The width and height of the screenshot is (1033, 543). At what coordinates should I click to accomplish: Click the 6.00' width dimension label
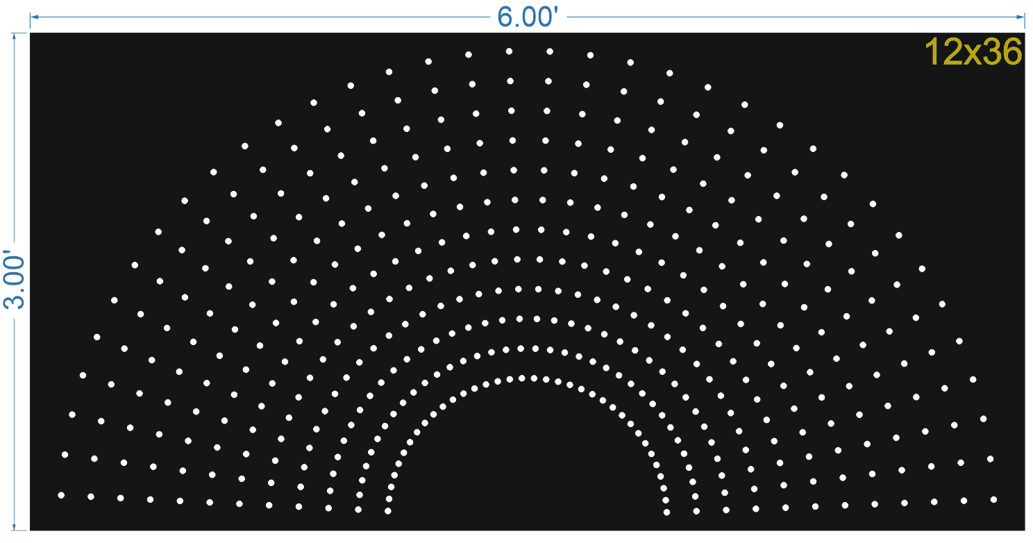pos(528,15)
